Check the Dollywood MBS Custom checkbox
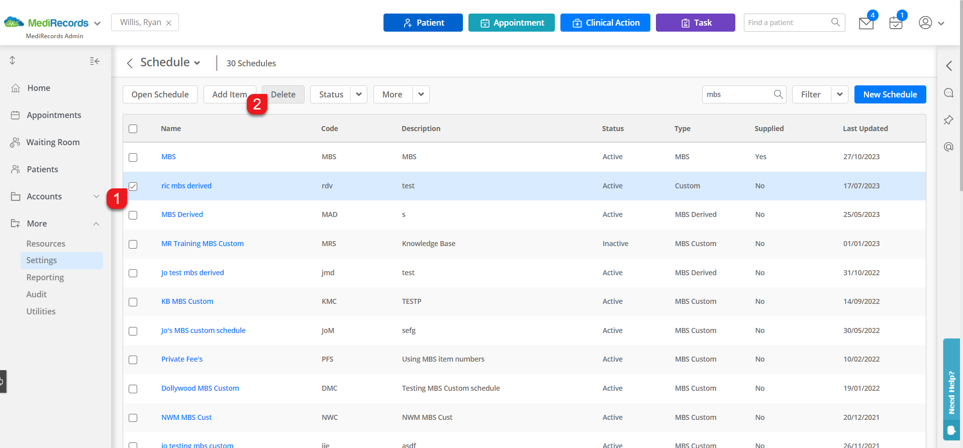Image resolution: width=963 pixels, height=448 pixels. click(133, 389)
